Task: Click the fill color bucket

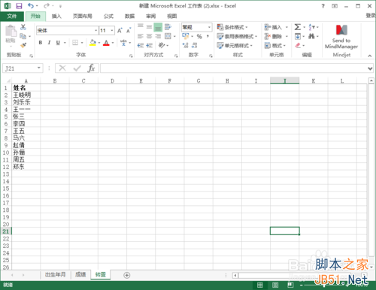Action: [x=92, y=43]
